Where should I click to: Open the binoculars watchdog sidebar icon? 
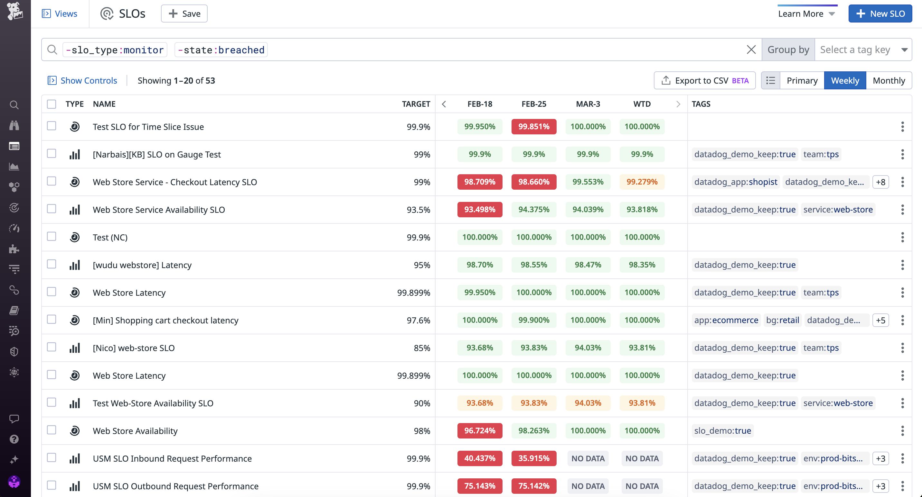coord(14,125)
